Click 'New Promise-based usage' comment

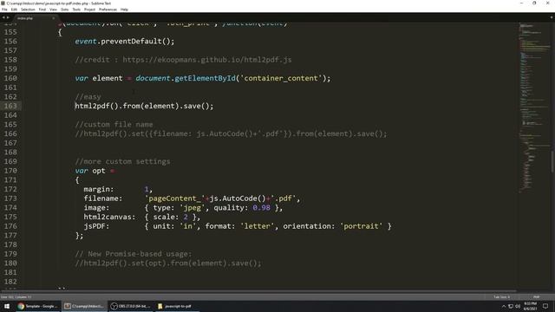[x=134, y=254]
